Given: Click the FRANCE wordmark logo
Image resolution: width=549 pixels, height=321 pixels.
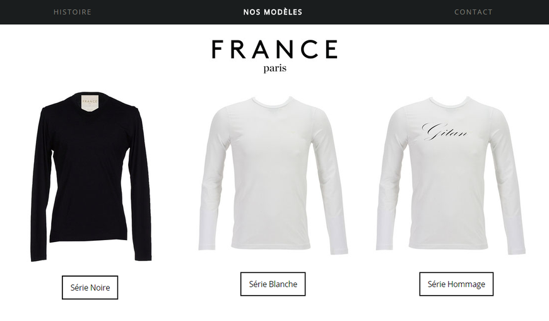Looking at the screenshot, I should (275, 49).
